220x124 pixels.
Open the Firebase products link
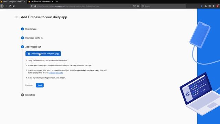tap(56, 73)
